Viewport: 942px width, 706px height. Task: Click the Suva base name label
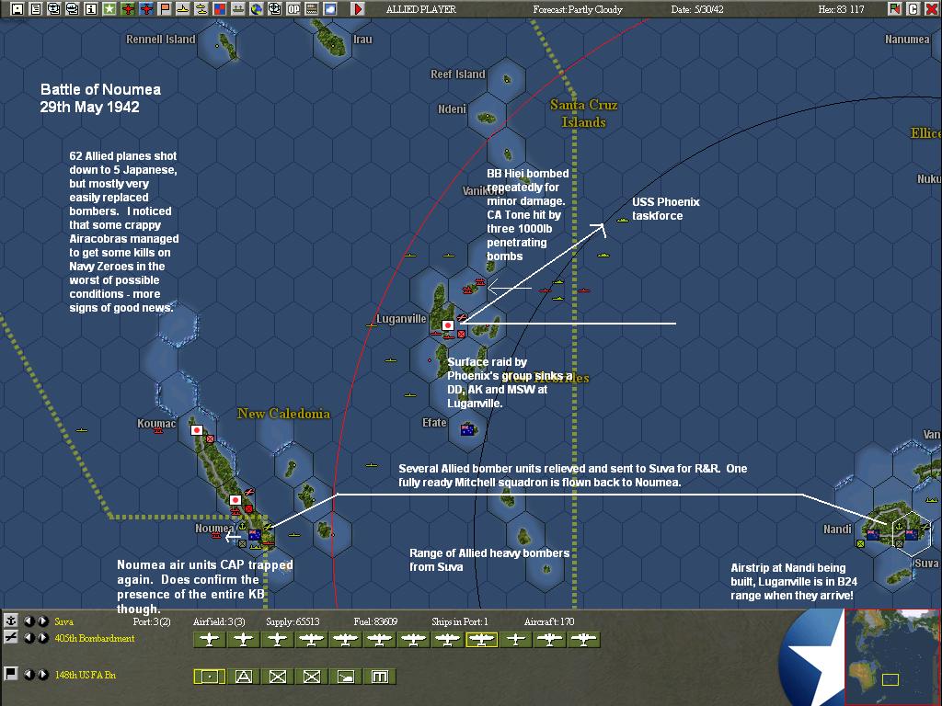pos(63,621)
